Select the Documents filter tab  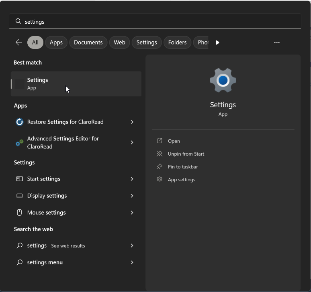(x=88, y=43)
